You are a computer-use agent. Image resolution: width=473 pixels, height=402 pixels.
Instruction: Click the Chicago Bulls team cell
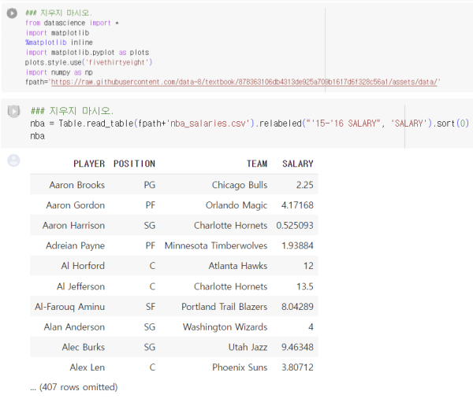240,185
